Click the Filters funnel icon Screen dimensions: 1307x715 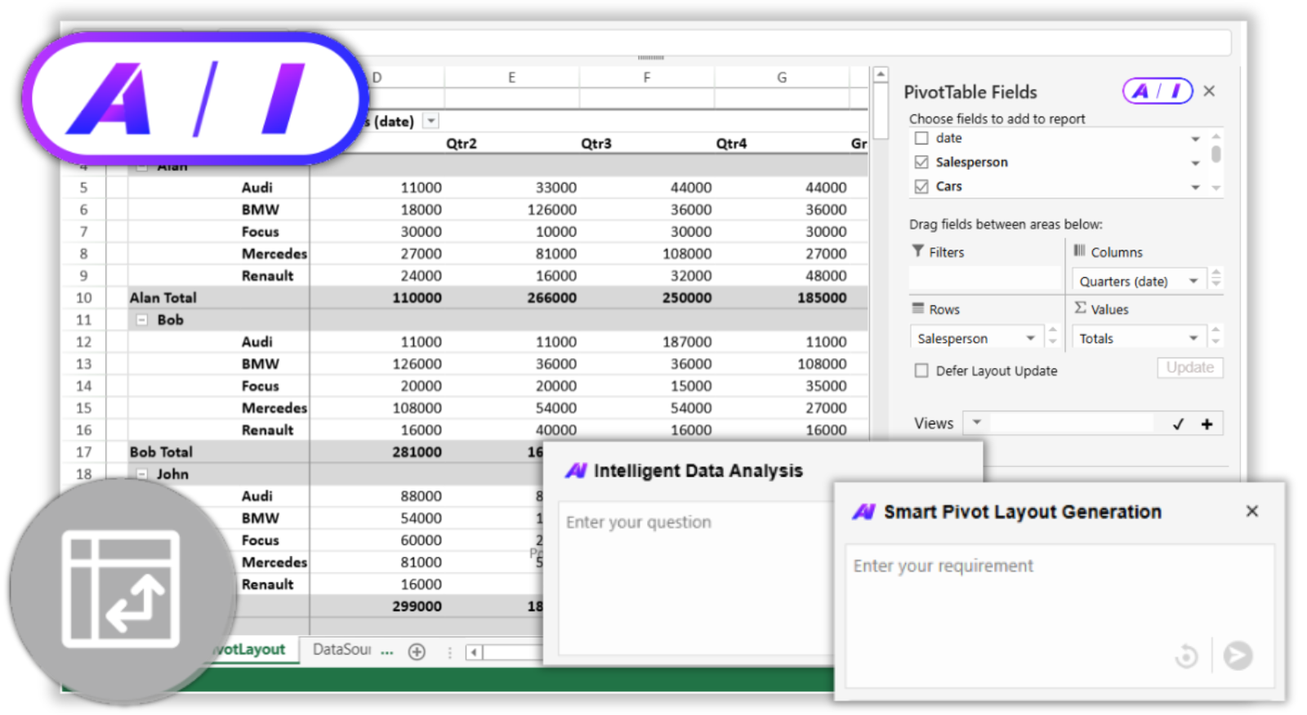pyautogui.click(x=918, y=251)
